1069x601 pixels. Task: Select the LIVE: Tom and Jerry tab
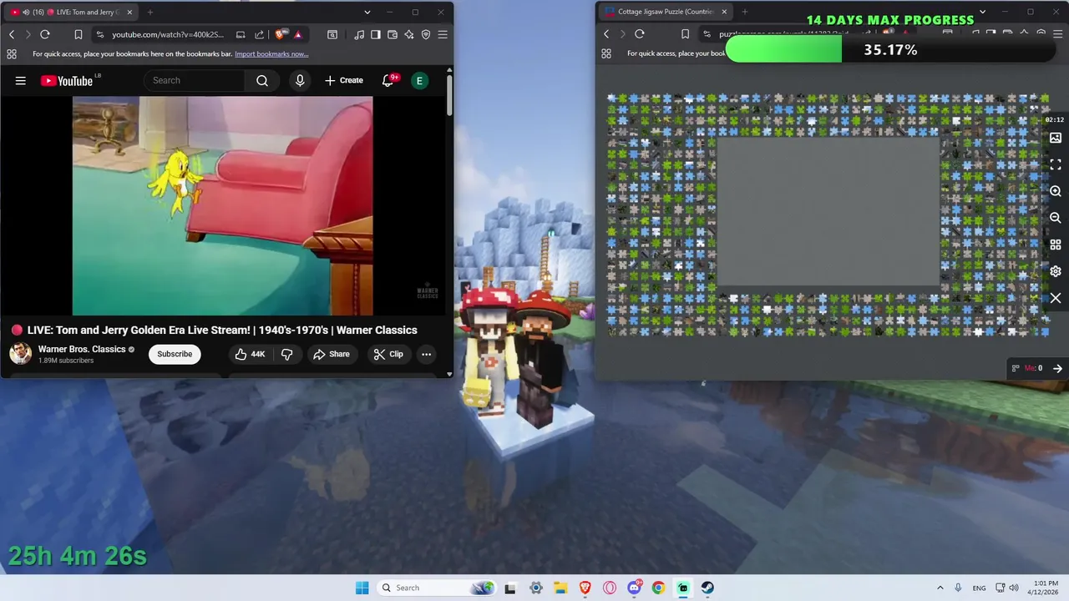point(71,13)
